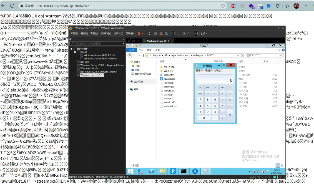Open browser settings and more menu
The width and height of the screenshot is (314, 184).
pos(305,6)
